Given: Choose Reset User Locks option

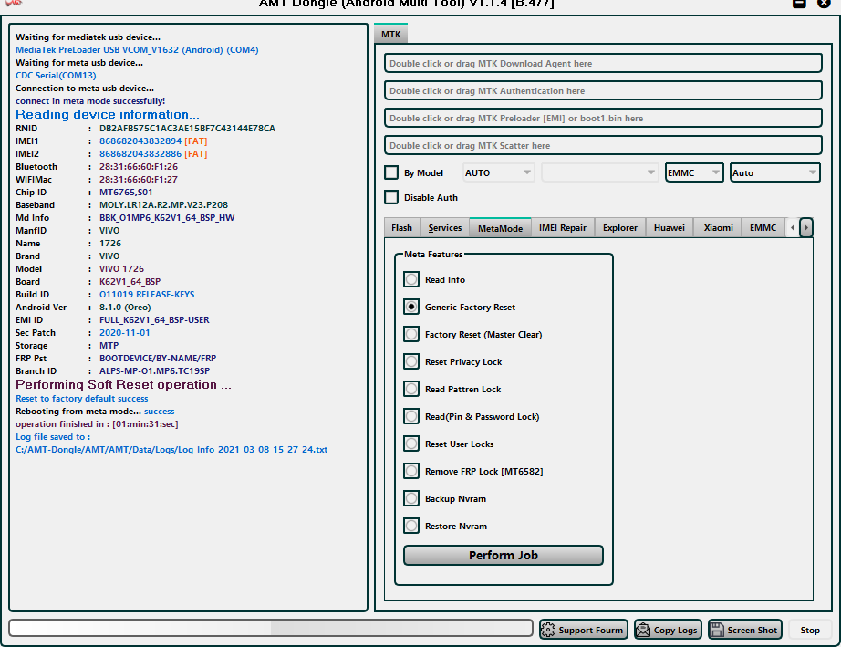Looking at the screenshot, I should coord(411,444).
